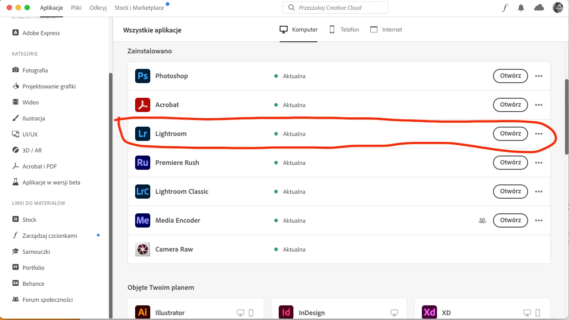Click the Przeszukaj Creative Cloud search field
This screenshot has width=569, height=320.
click(x=336, y=8)
